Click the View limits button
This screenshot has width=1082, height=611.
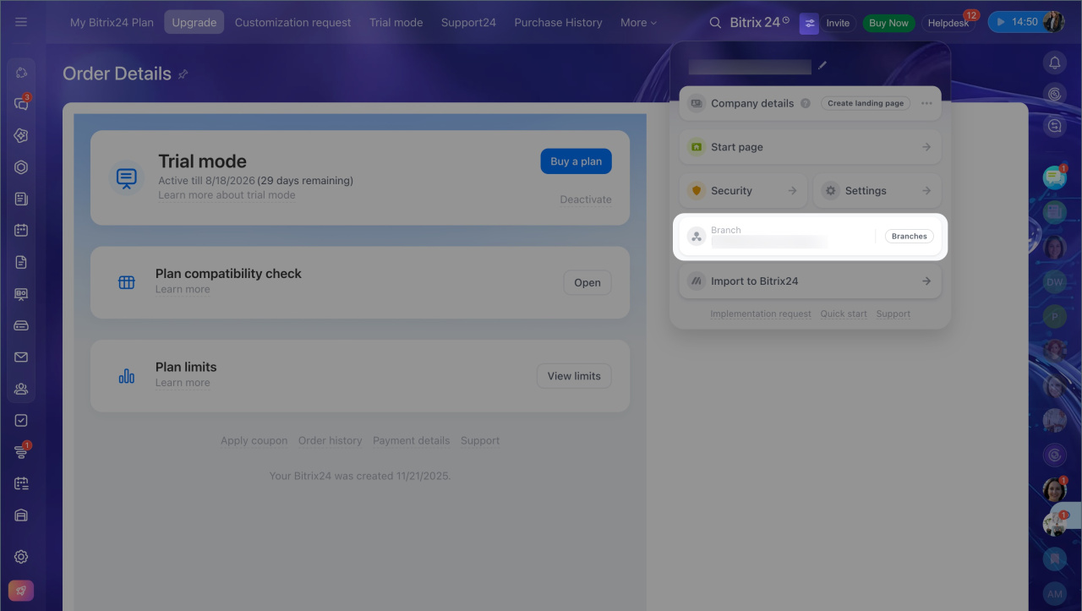(574, 376)
